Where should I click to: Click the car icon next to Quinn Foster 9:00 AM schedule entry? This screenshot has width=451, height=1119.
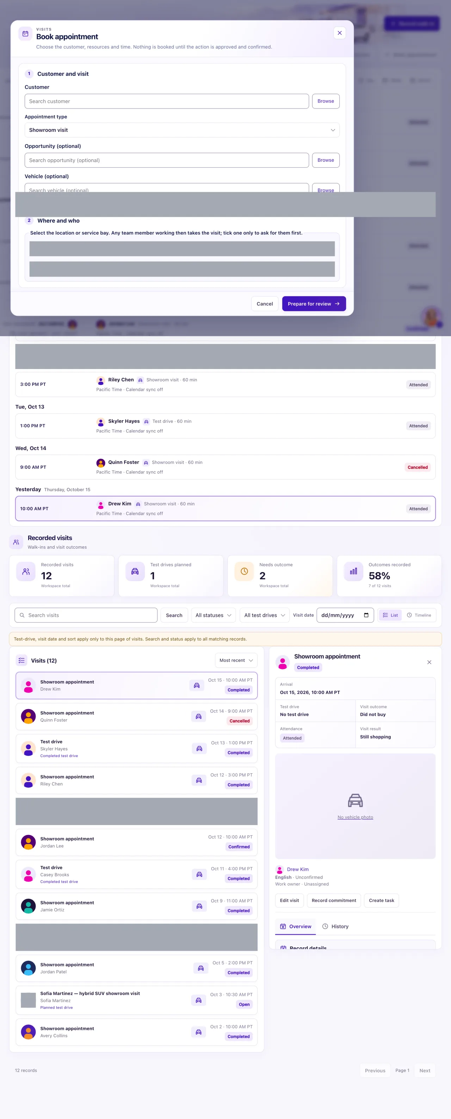(x=146, y=463)
